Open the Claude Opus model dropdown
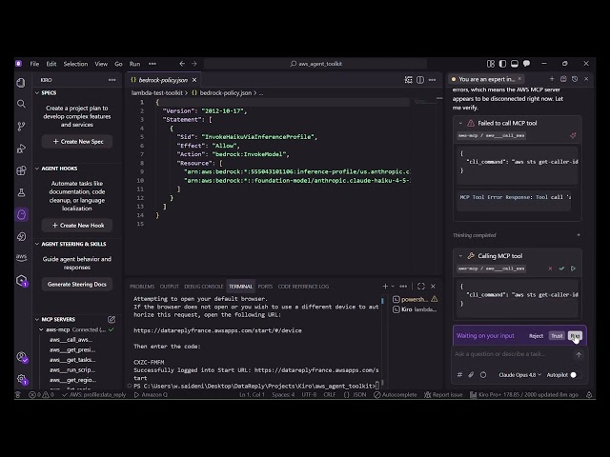Image resolution: width=610 pixels, height=457 pixels. tap(519, 375)
